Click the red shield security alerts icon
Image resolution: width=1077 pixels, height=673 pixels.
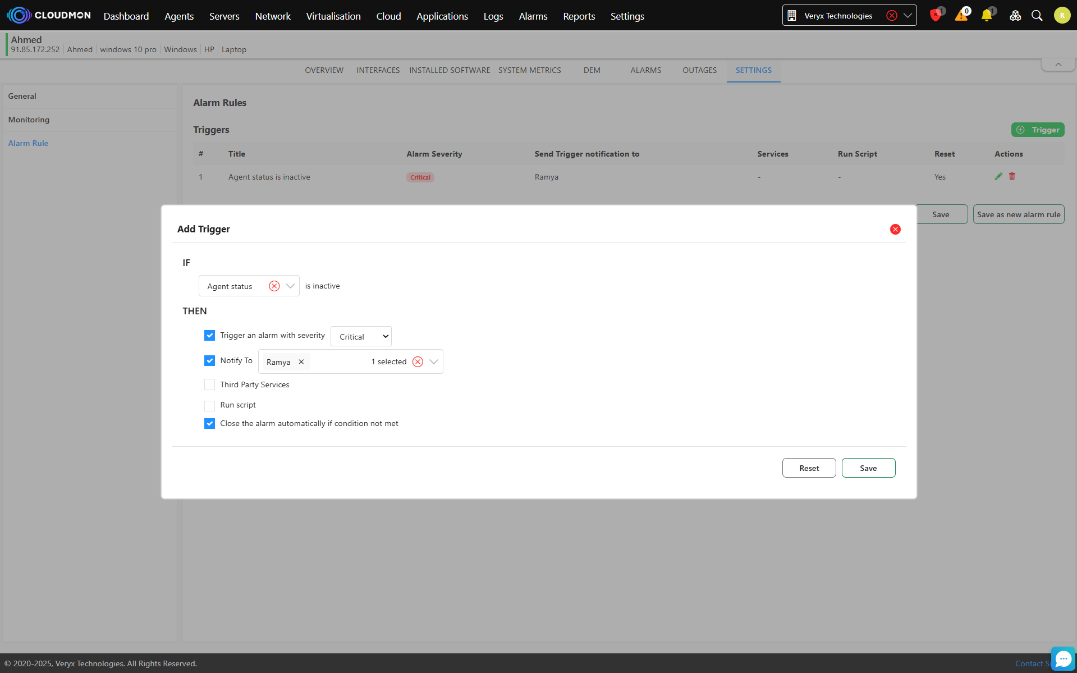935,16
